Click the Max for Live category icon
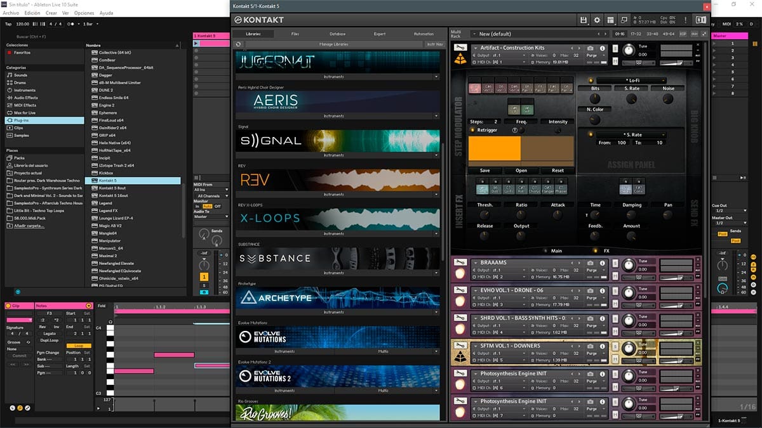This screenshot has height=428, width=762. tap(10, 113)
